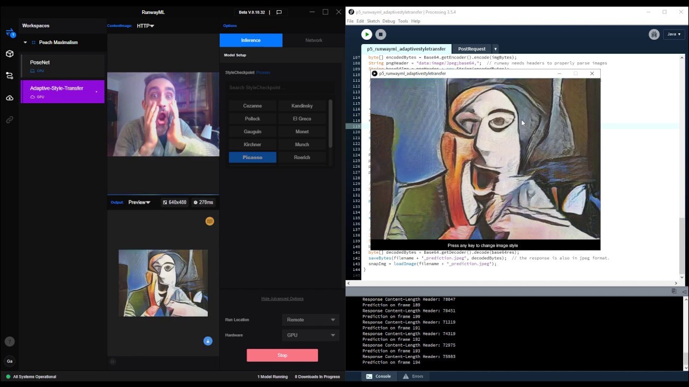The width and height of the screenshot is (689, 387).
Task: Choose the Picasso style checkpoint
Action: 252,157
